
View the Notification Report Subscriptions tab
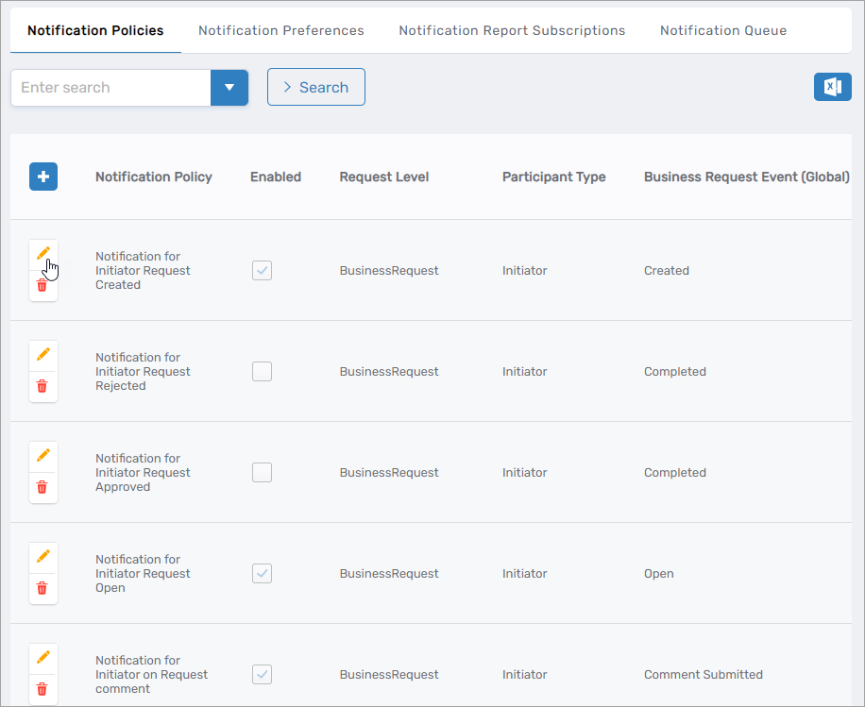click(x=512, y=30)
